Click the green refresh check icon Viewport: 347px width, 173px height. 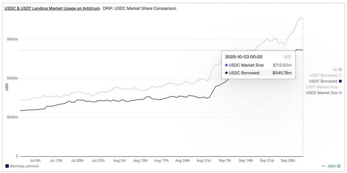click(339, 166)
